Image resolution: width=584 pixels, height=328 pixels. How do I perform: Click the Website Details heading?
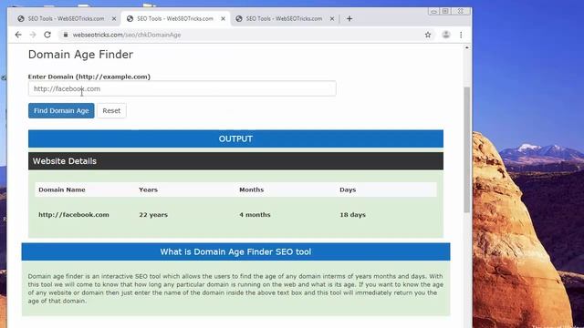pos(65,161)
